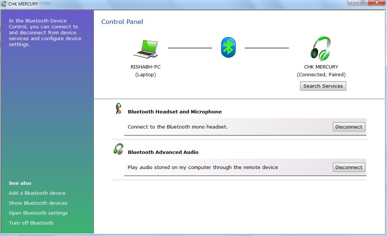
Task: Click the CHK MERCURY (Connected, Paired) label
Action: (321, 71)
